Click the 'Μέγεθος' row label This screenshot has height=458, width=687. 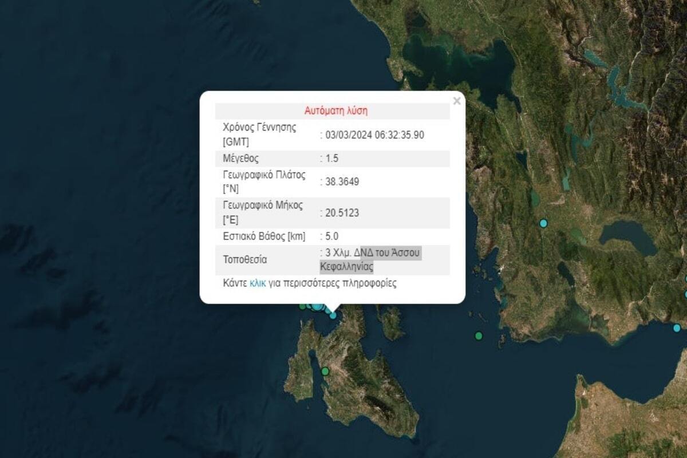pyautogui.click(x=240, y=159)
